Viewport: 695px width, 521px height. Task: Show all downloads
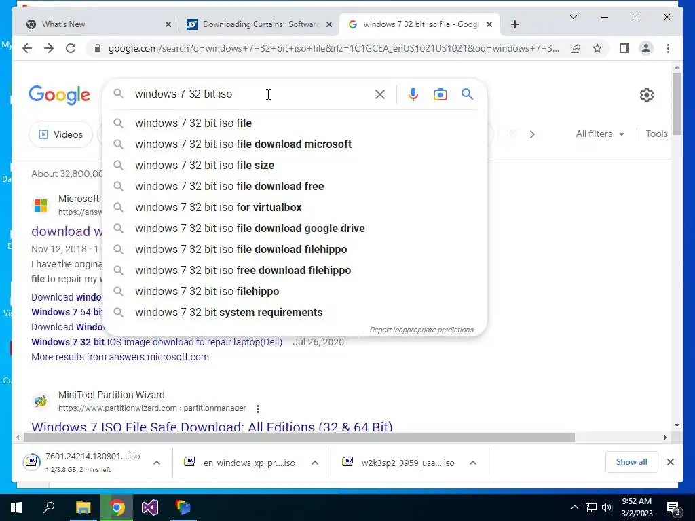tap(631, 462)
